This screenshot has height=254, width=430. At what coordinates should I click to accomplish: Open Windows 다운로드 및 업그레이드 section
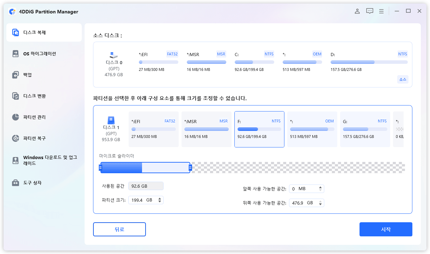(x=16, y=160)
